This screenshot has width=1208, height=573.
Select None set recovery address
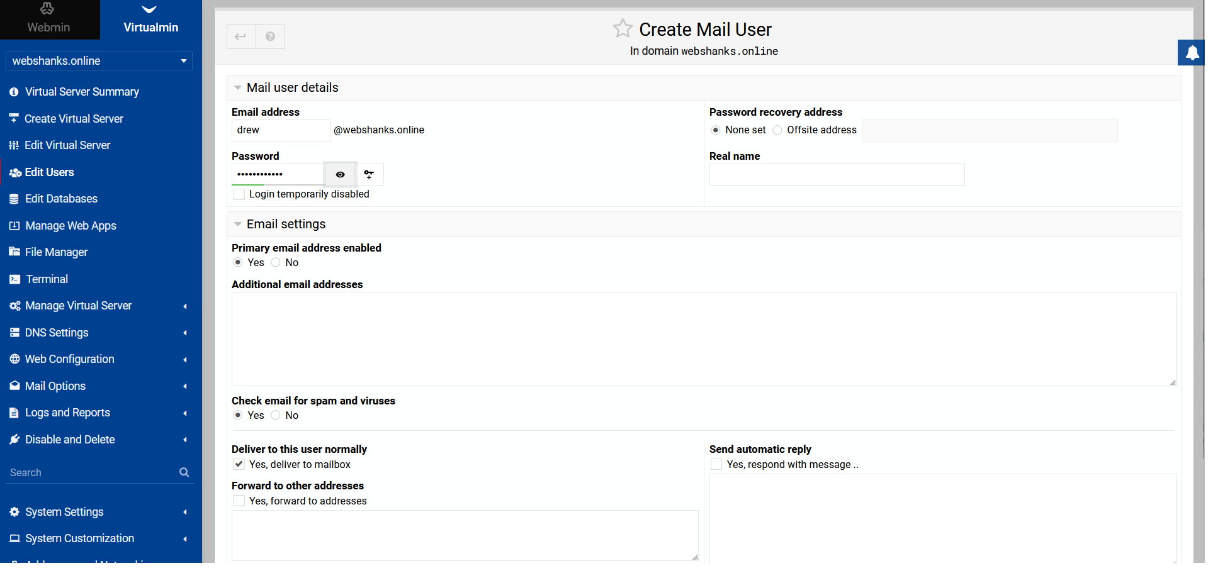point(716,130)
